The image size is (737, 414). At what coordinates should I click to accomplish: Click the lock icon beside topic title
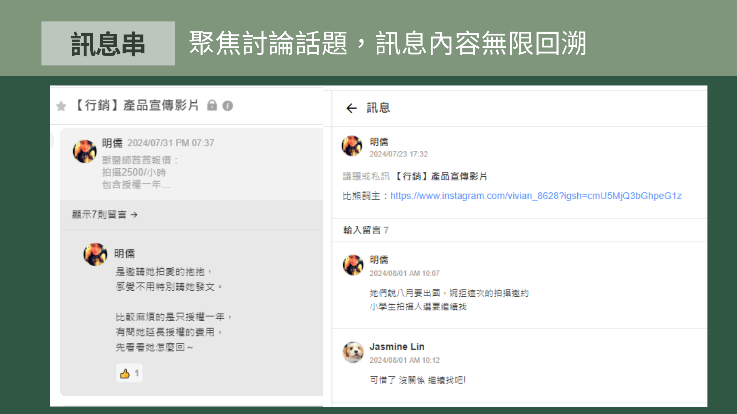point(212,105)
